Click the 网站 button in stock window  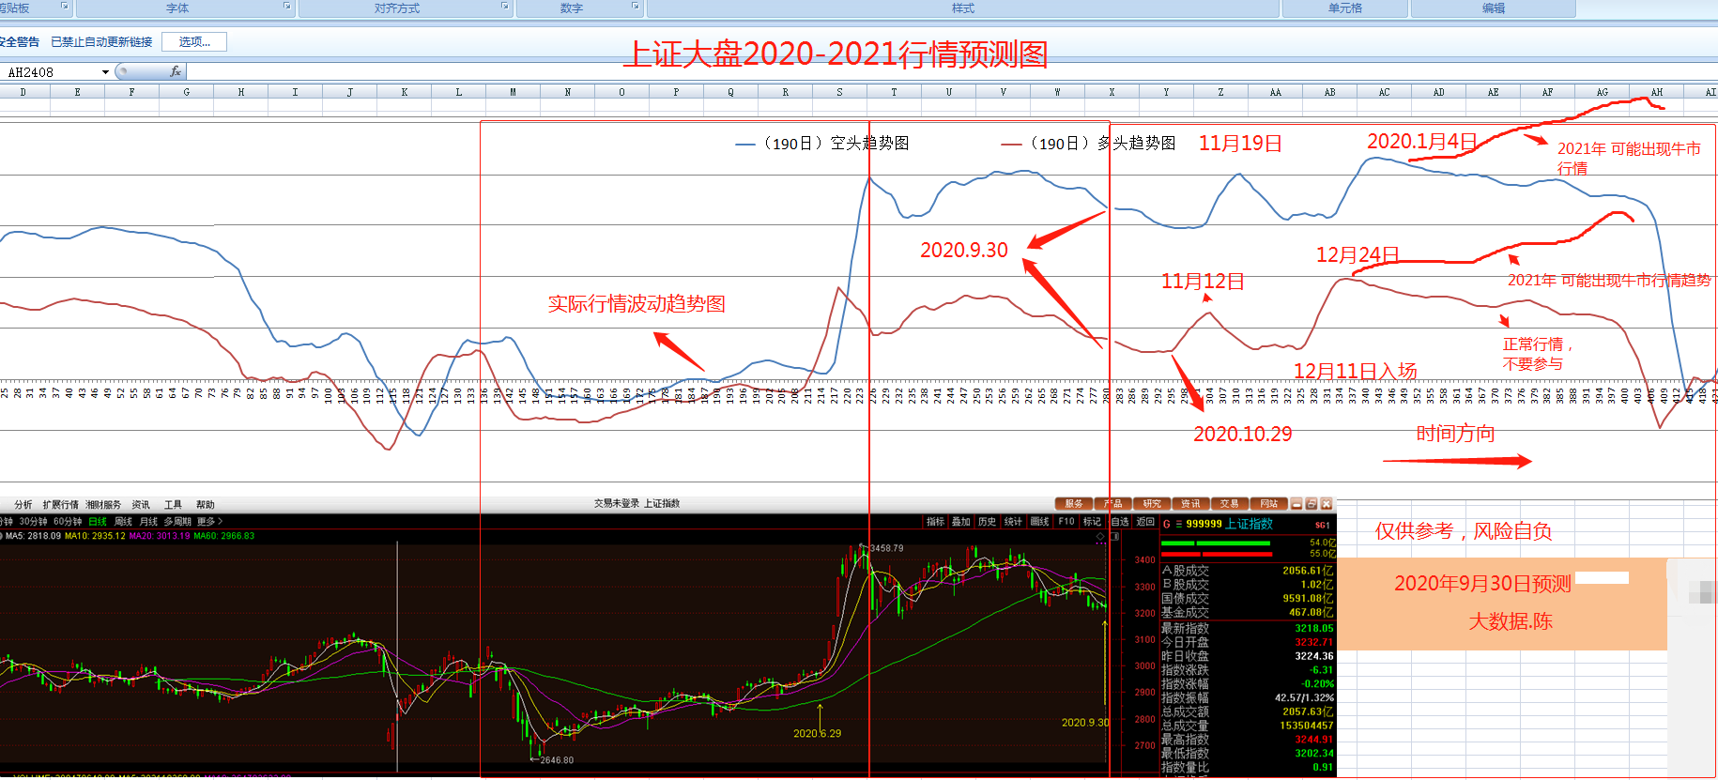[x=1268, y=504]
